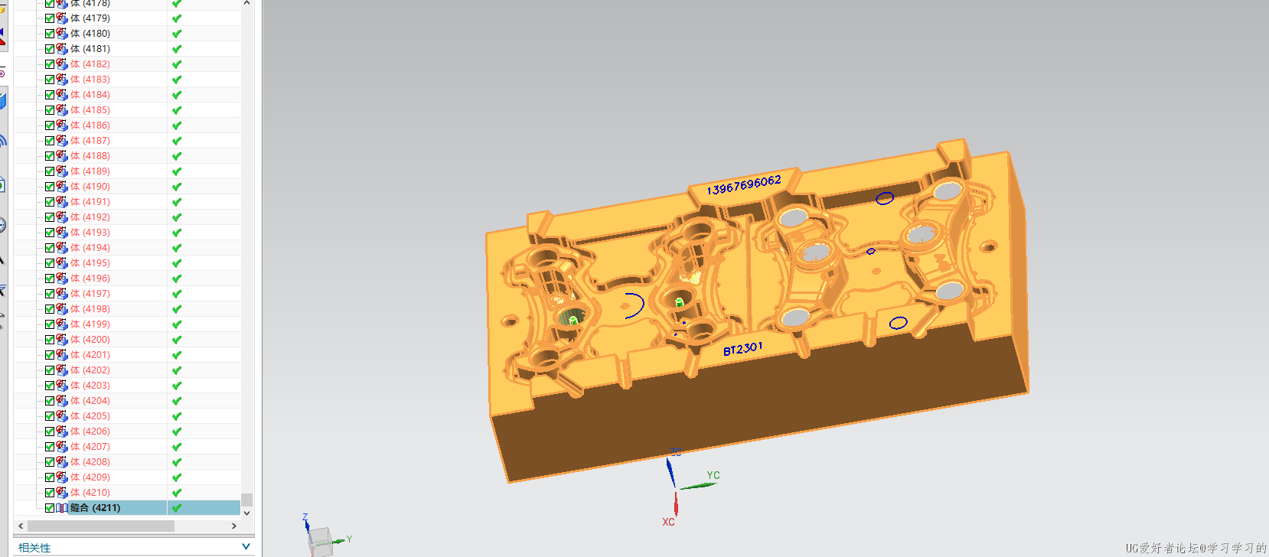Screen dimensions: 1269x557
Task: Select the feature 体 (4210)
Action: (90, 493)
